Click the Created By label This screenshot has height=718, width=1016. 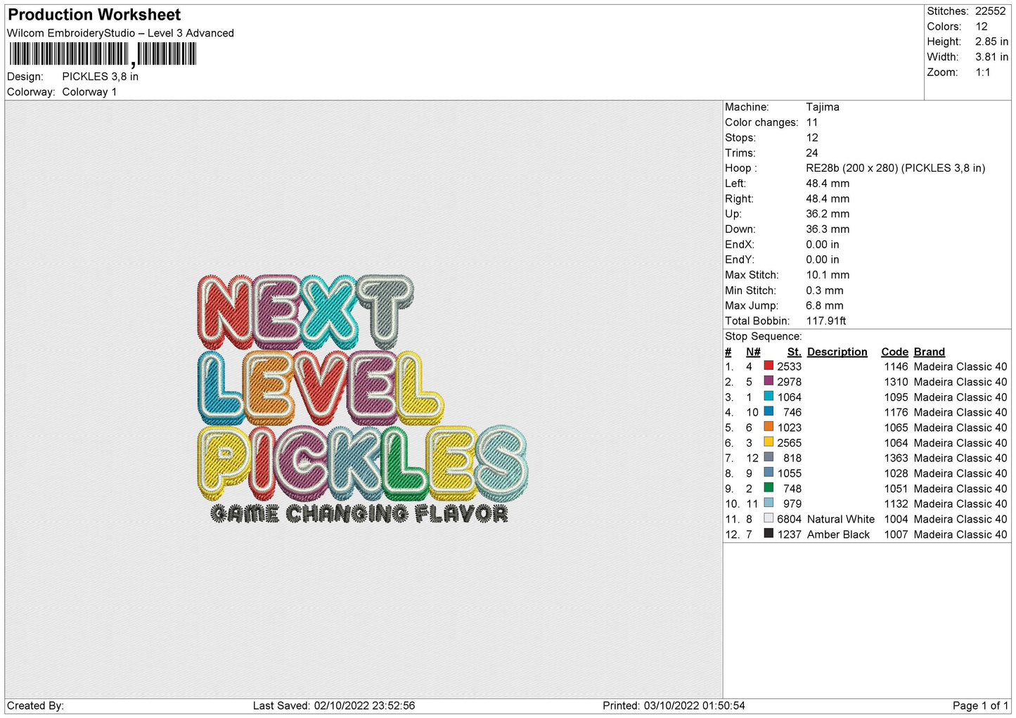(35, 705)
